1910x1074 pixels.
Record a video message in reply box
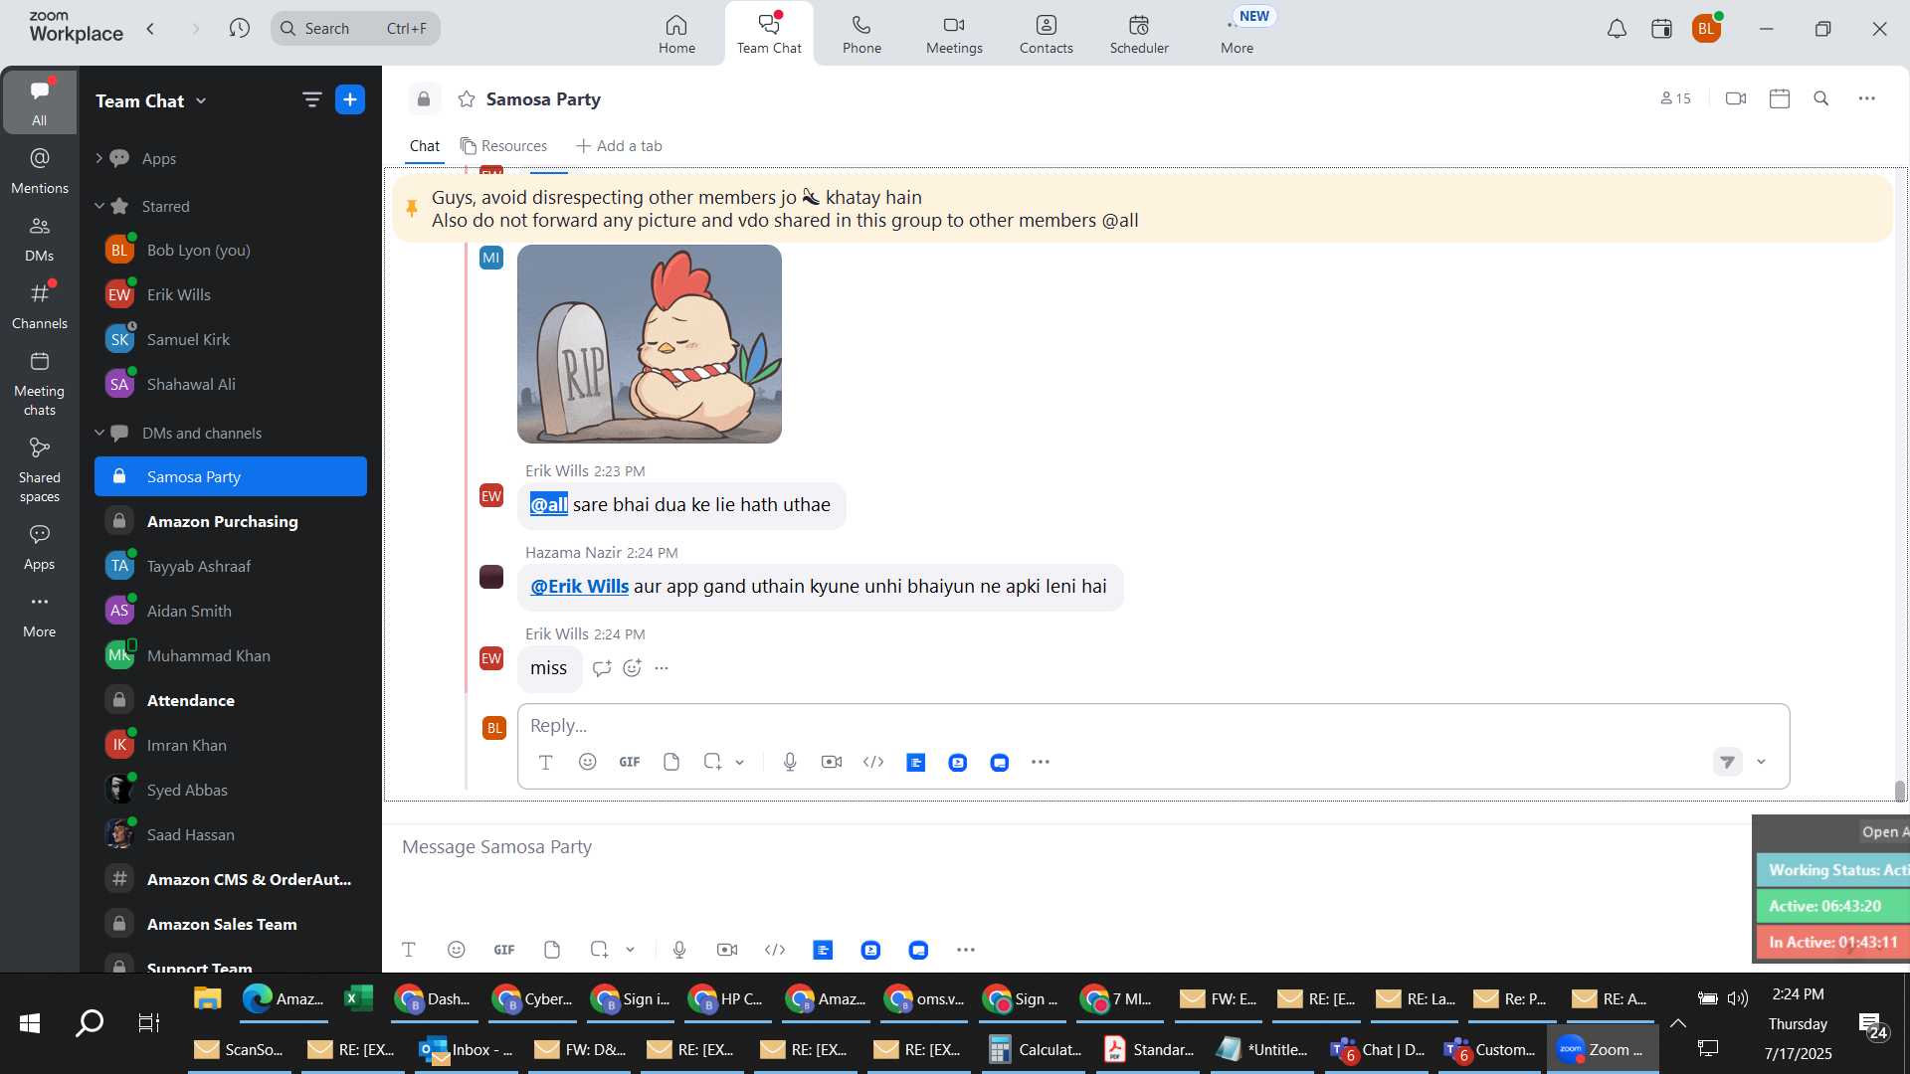coord(832,763)
